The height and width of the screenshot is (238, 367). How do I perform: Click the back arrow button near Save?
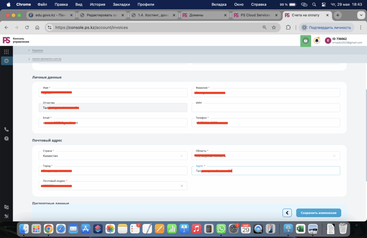tap(287, 213)
